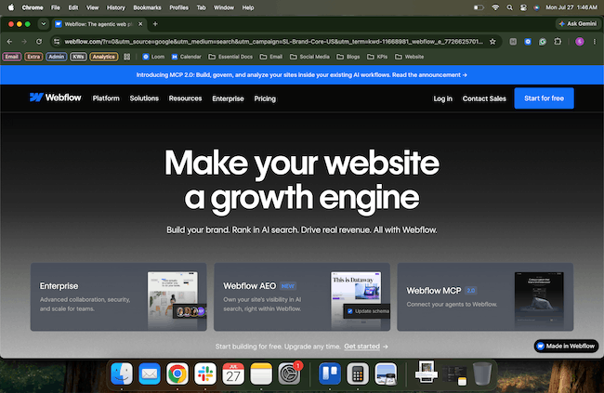
Task: Open site information icon in address bar
Action: click(57, 42)
